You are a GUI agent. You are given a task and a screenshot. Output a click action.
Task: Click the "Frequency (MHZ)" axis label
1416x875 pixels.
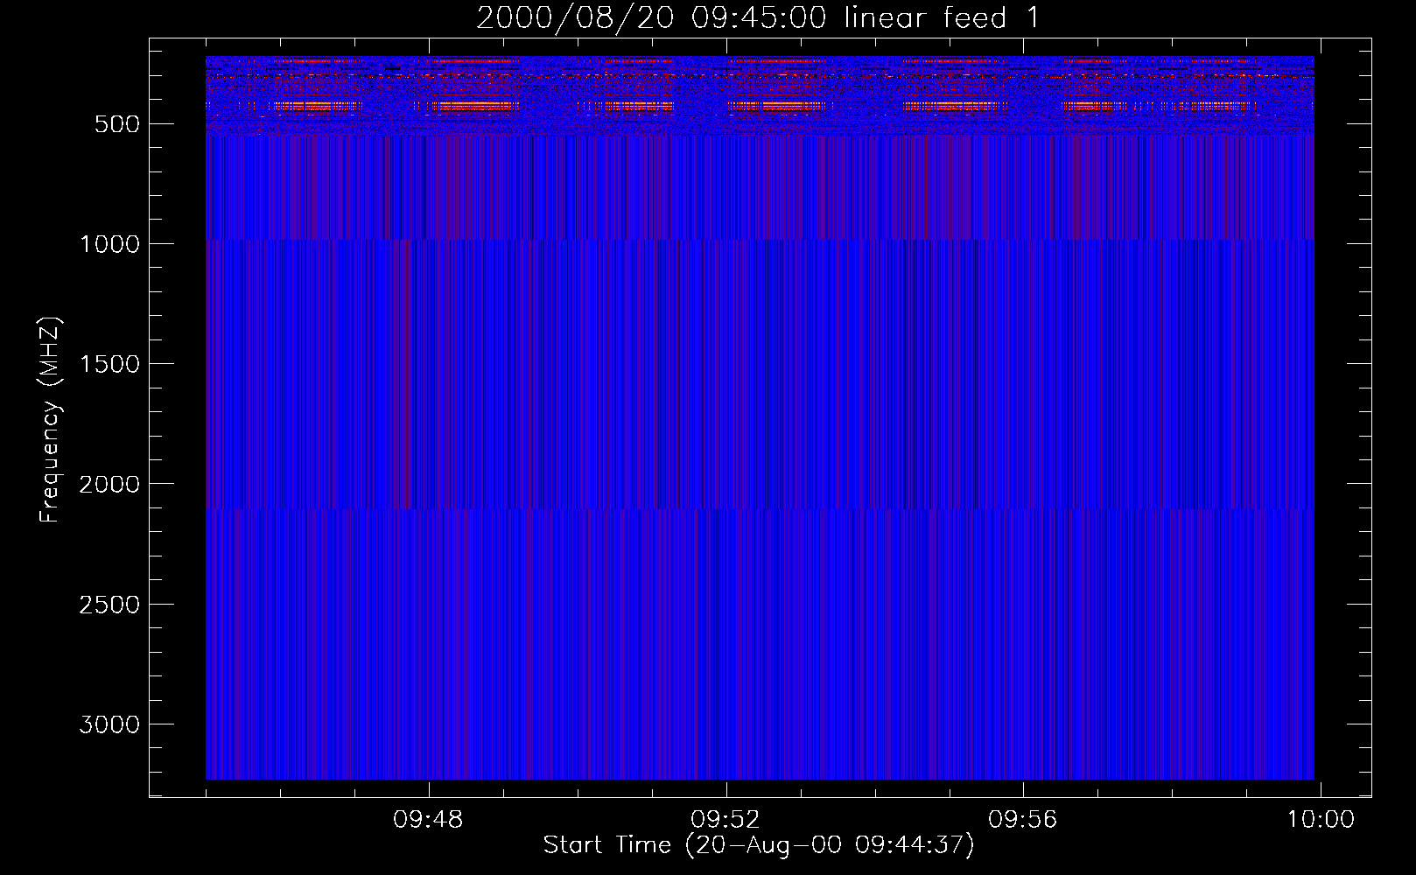point(51,420)
